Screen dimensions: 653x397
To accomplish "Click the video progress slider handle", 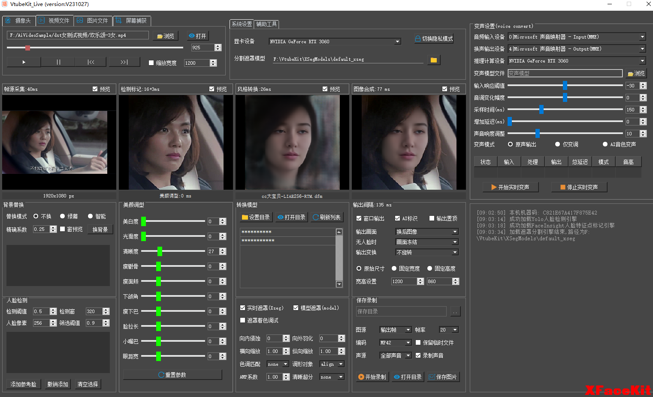I will 27,48.
